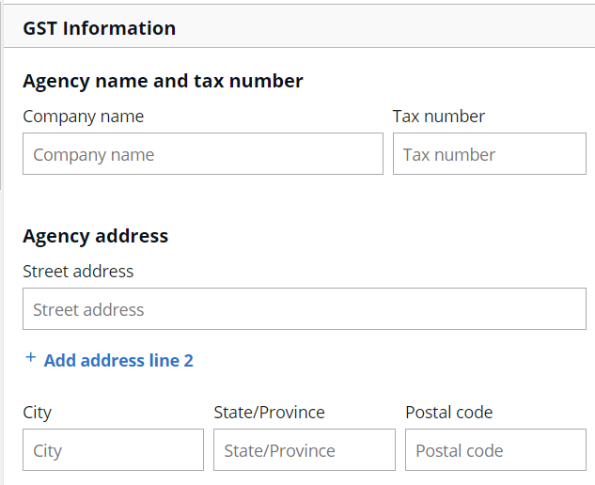
Task: Click the 'State/Province' label text
Action: pos(269,413)
